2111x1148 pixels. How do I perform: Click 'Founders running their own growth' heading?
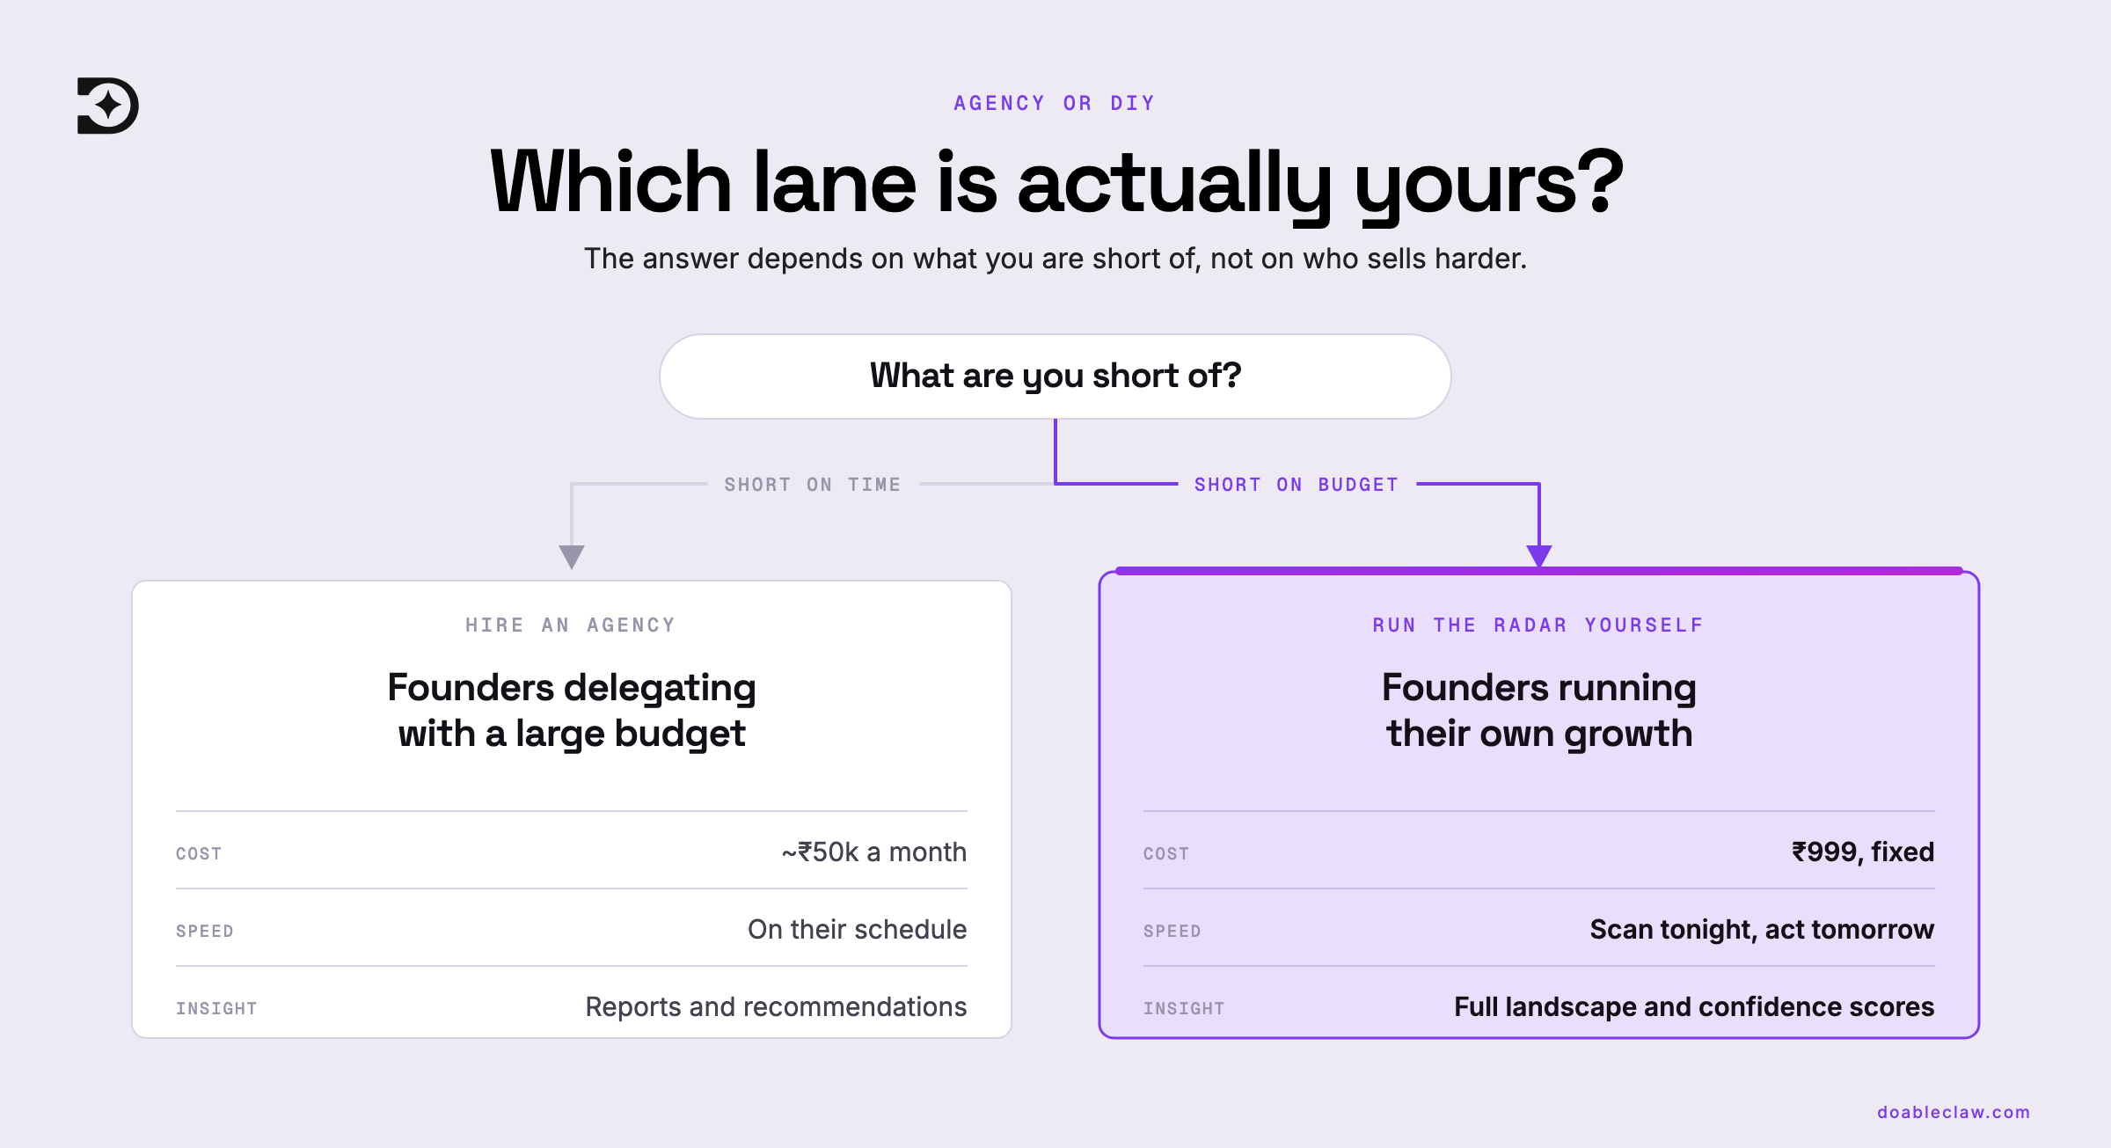(x=1539, y=710)
